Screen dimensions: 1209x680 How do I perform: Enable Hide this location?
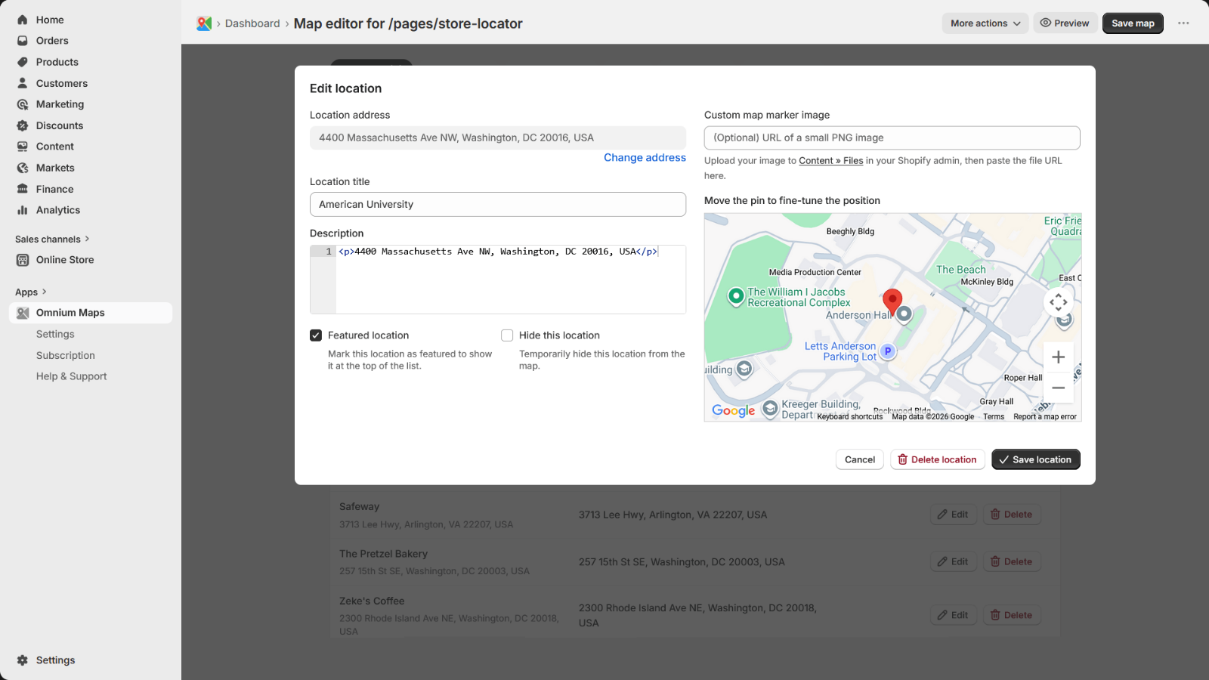click(x=506, y=335)
